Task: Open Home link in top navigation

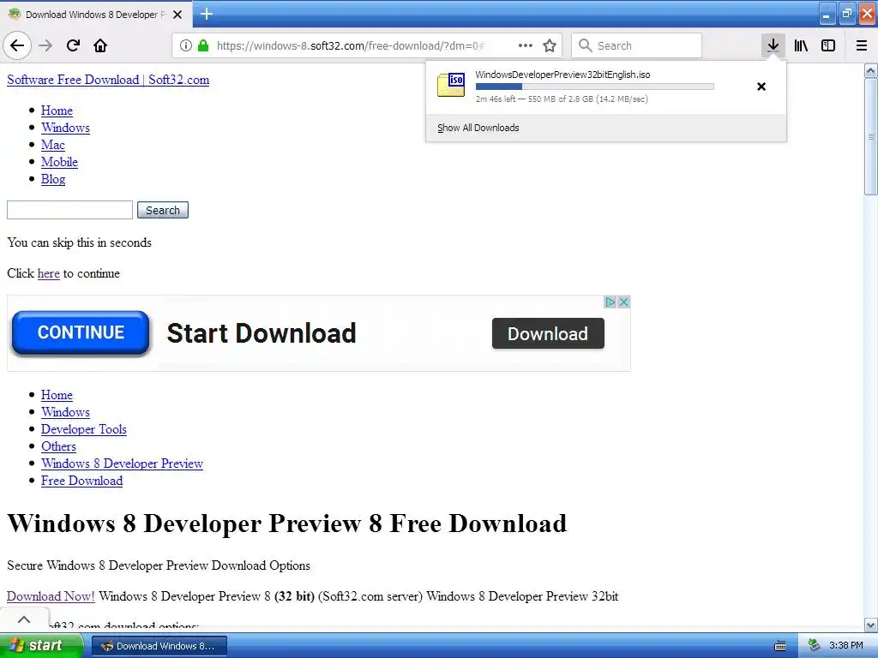Action: (x=57, y=111)
